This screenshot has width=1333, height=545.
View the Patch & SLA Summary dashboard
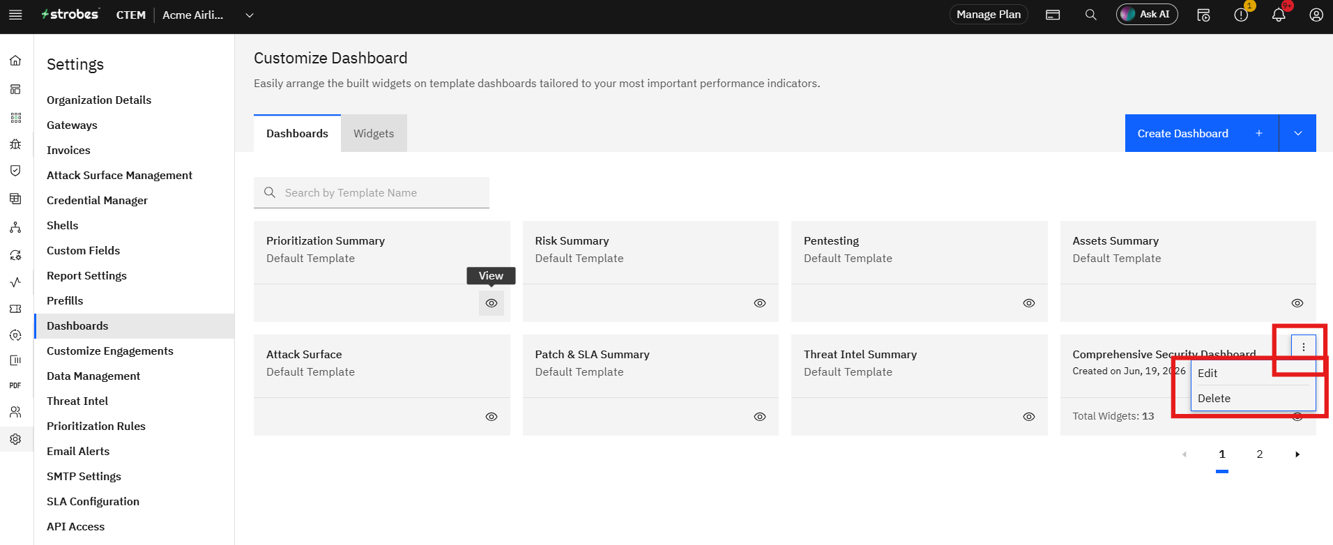(x=760, y=417)
